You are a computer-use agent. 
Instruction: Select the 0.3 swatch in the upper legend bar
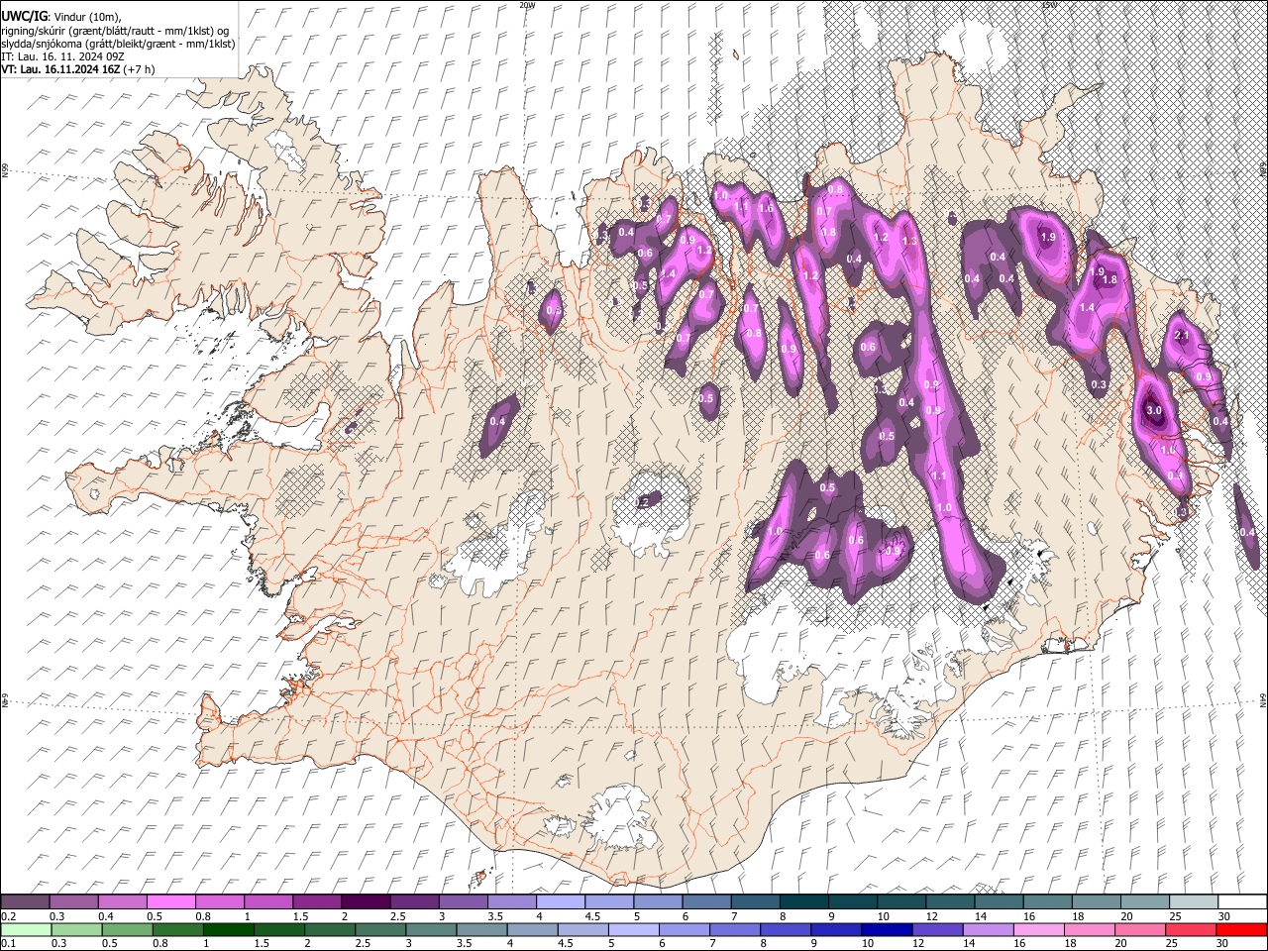tap(73, 902)
